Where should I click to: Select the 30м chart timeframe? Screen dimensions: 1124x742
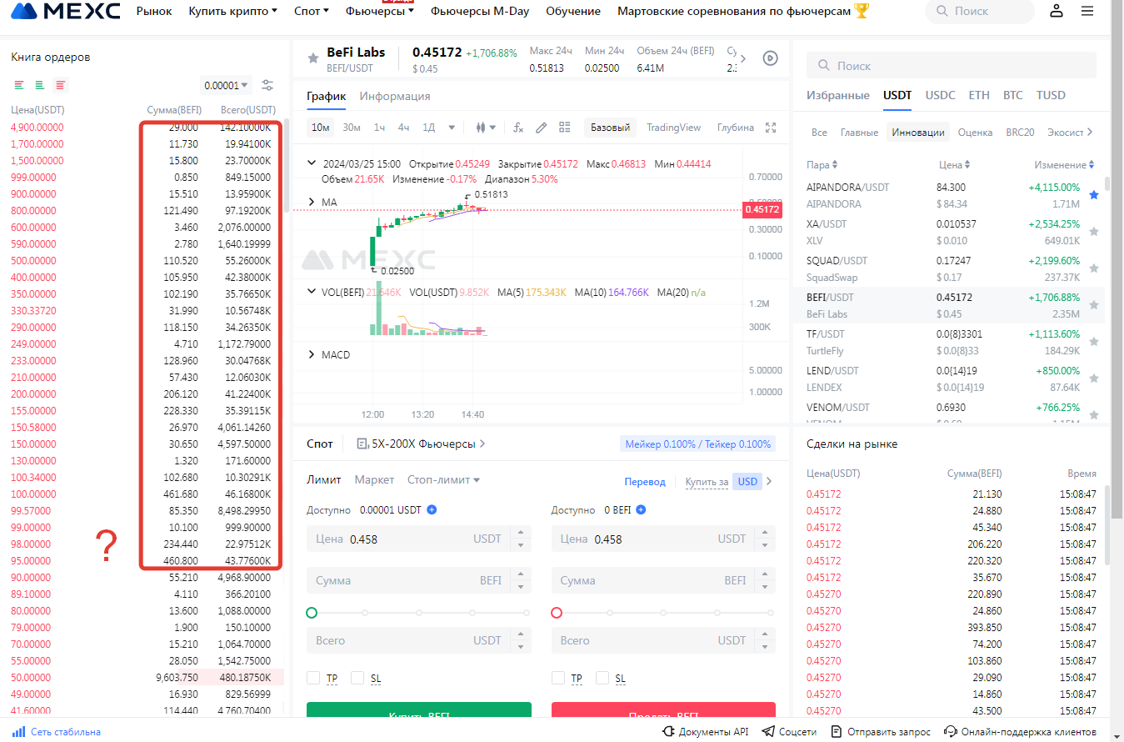click(352, 128)
